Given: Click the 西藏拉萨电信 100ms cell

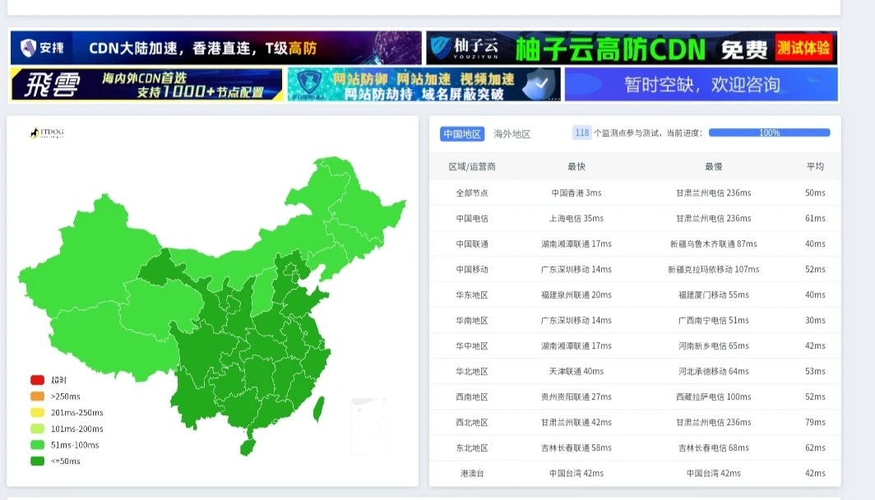Looking at the screenshot, I should click(x=714, y=396).
